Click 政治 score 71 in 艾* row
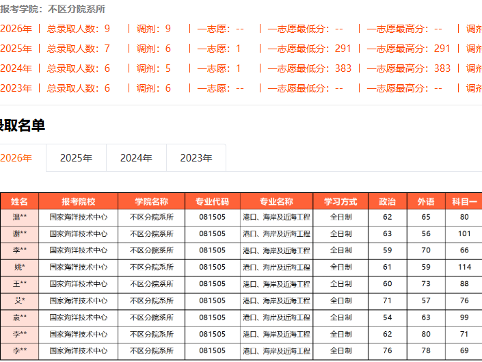This screenshot has height=362, width=482. tap(388, 301)
